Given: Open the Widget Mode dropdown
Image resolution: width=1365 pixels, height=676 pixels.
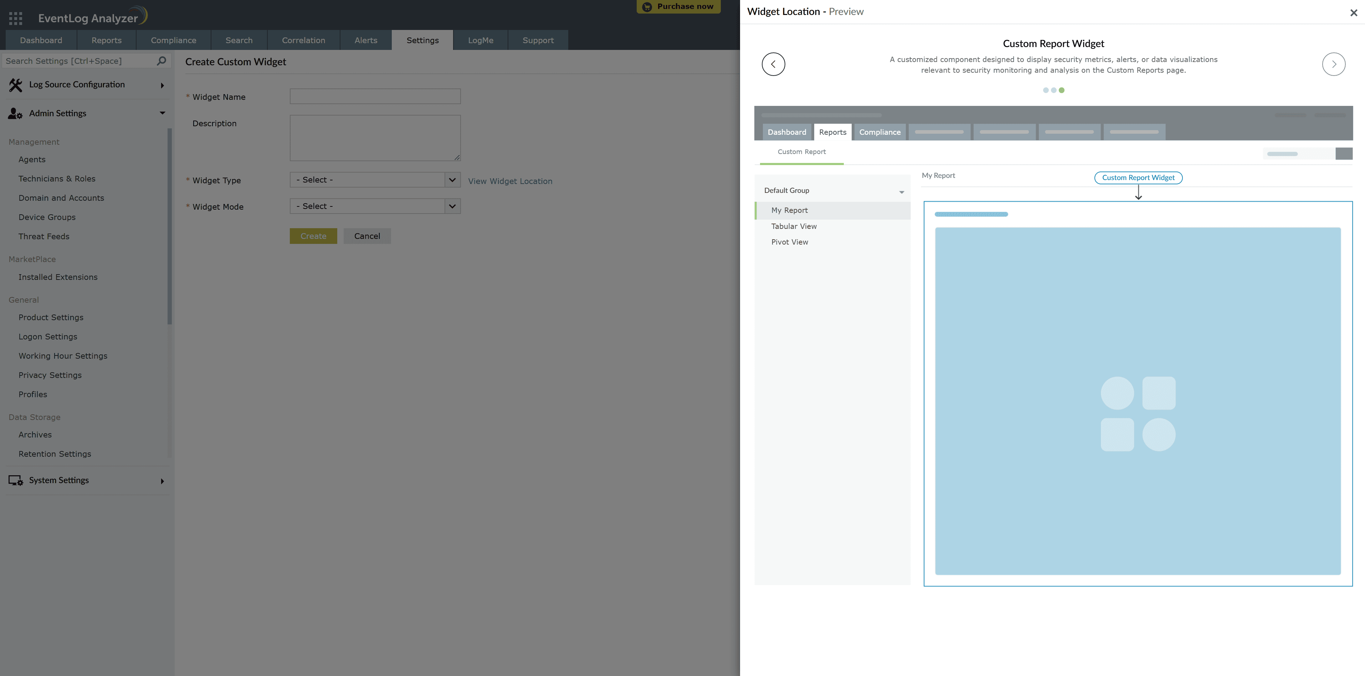Looking at the screenshot, I should [375, 206].
